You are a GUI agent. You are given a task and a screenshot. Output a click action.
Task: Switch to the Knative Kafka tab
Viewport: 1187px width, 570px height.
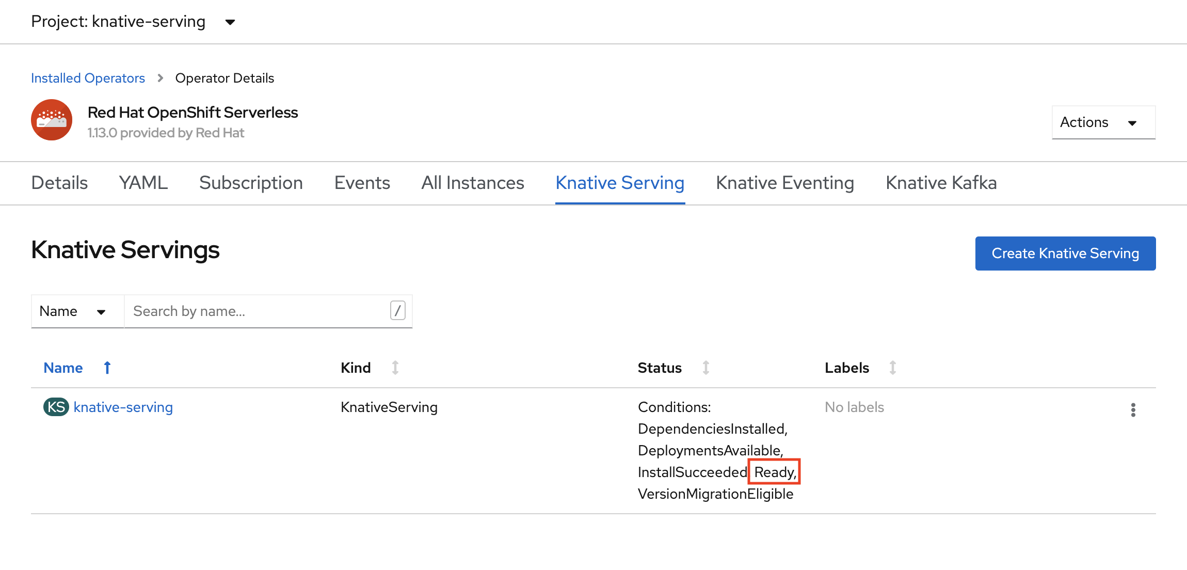(941, 182)
